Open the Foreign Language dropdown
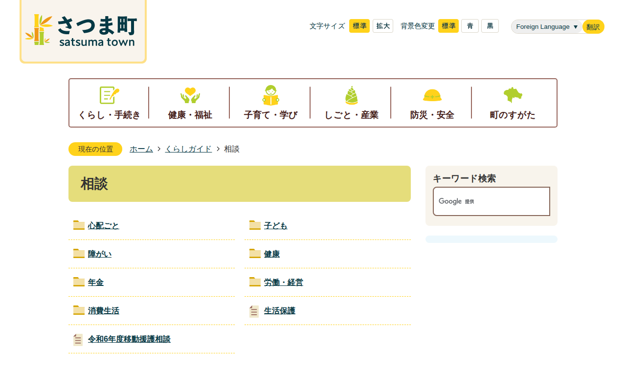This screenshot has height=391, width=626. [547, 27]
